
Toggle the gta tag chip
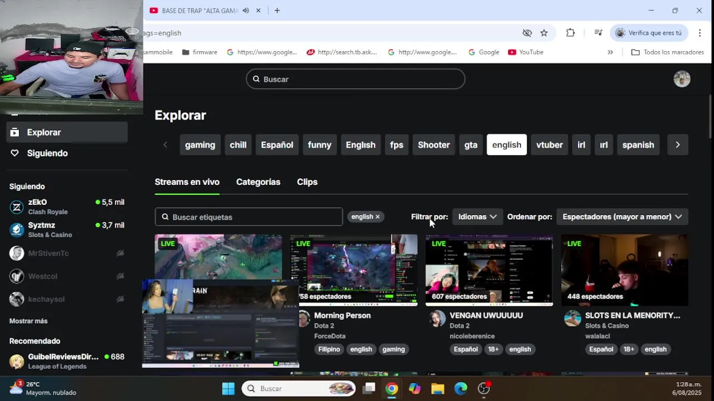tap(471, 145)
